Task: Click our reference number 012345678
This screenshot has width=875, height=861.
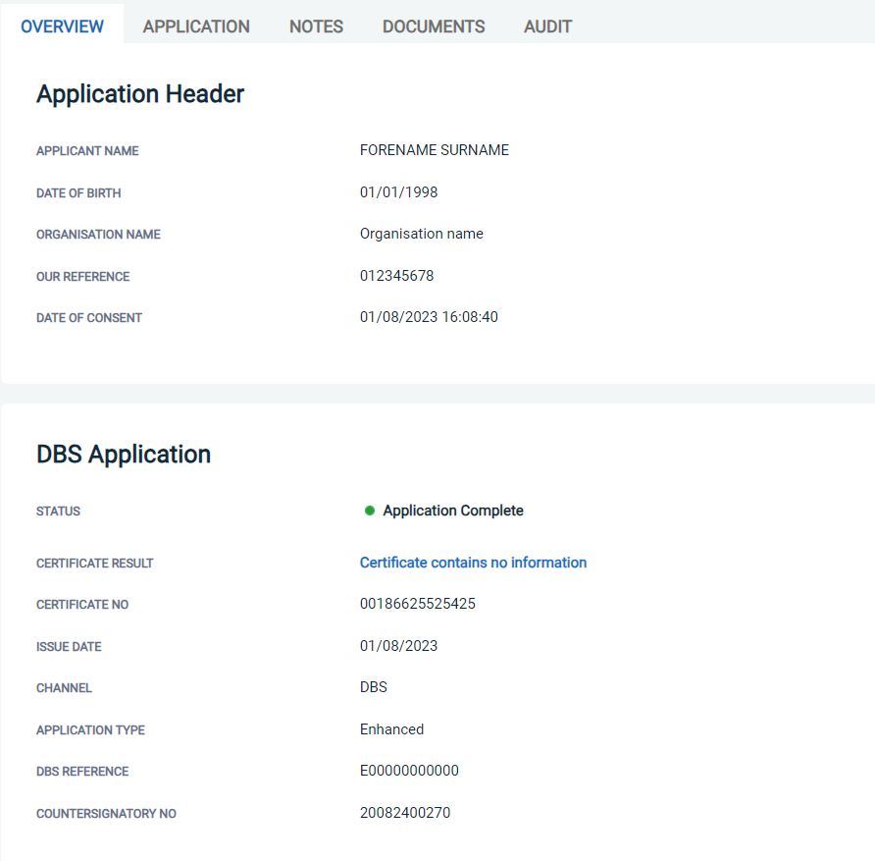Action: click(396, 276)
